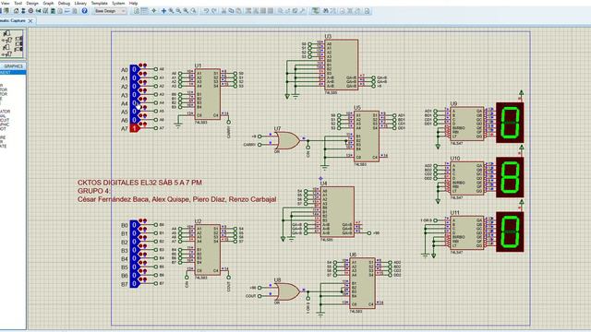This screenshot has width=591, height=332.
Task: Click the Zoom Out magnifier icon
Action: [178, 11]
